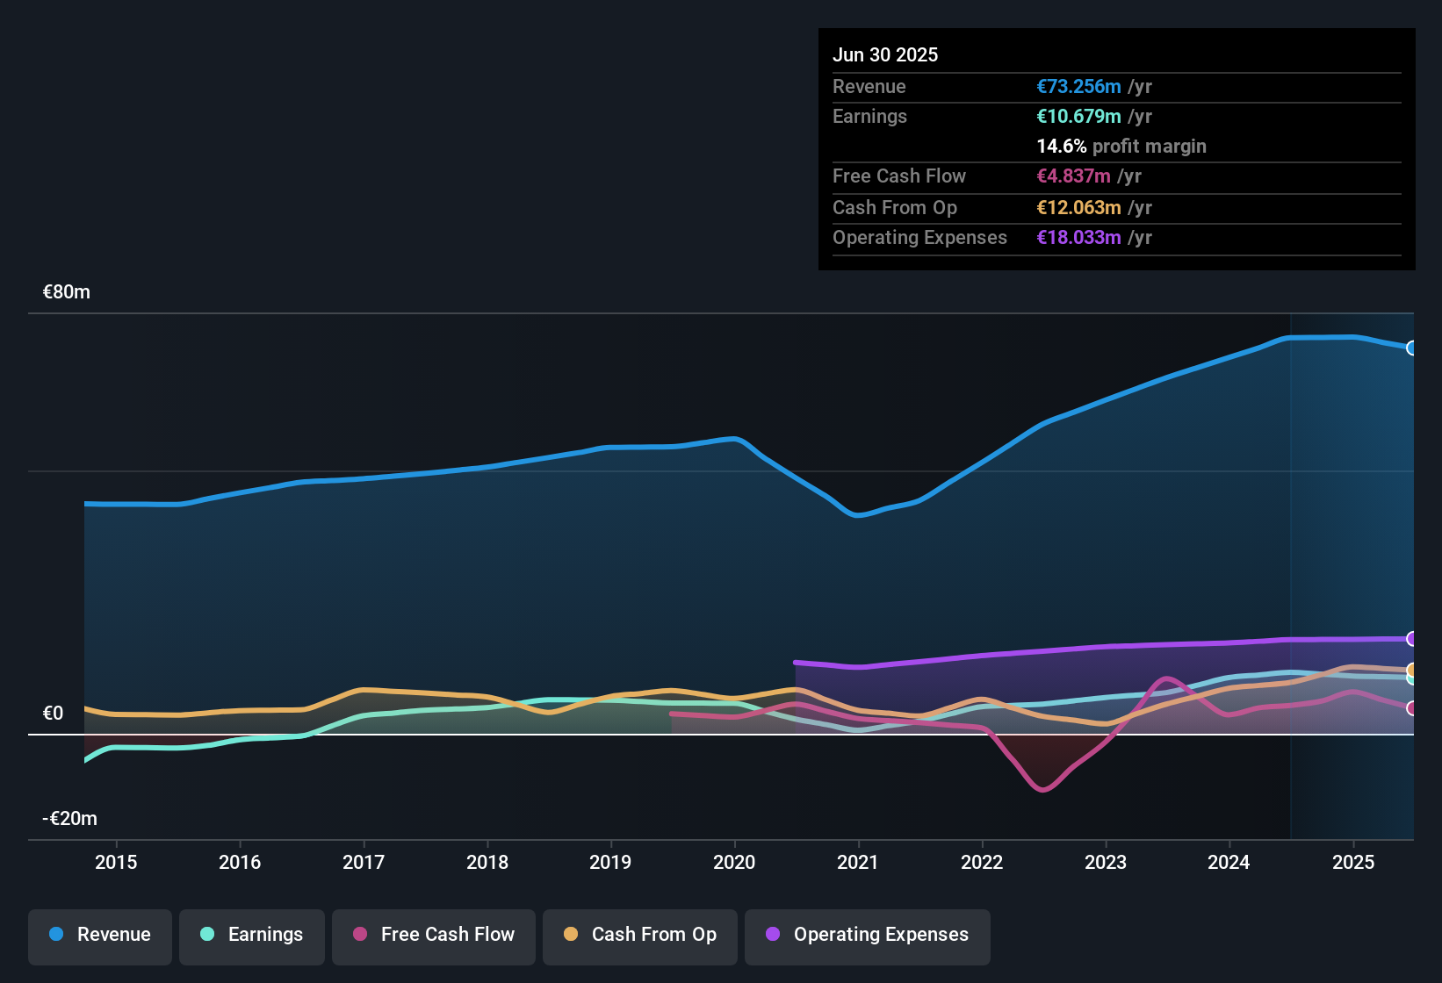Viewport: 1442px width, 983px height.
Task: Click the 2021 x-axis label
Action: click(858, 862)
